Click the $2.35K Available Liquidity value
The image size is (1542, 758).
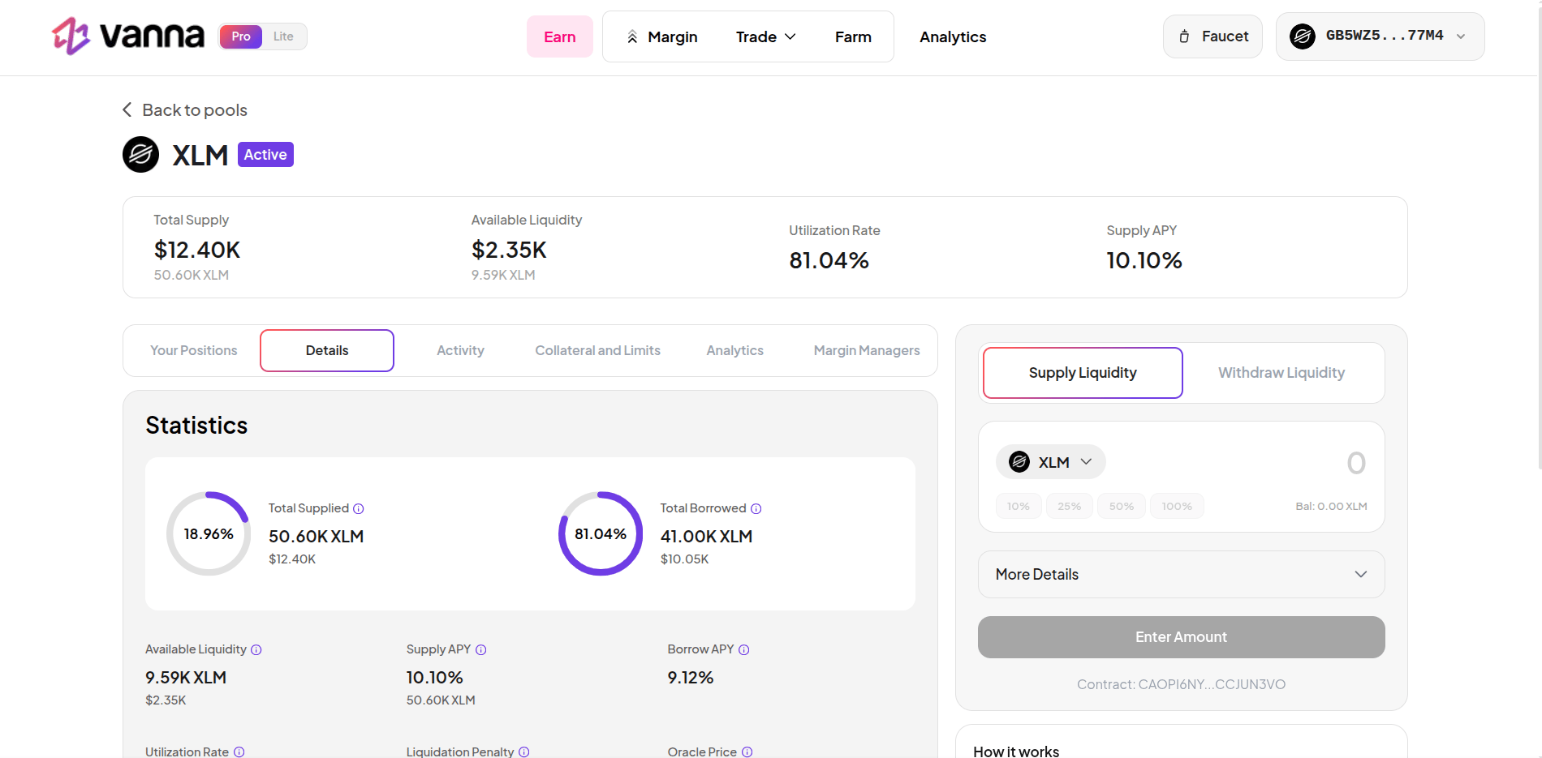[509, 250]
